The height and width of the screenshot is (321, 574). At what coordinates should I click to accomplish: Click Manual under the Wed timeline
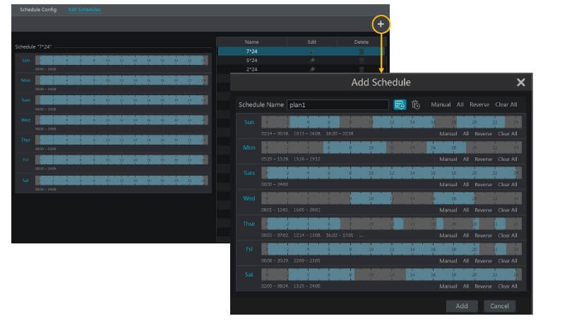tap(448, 210)
